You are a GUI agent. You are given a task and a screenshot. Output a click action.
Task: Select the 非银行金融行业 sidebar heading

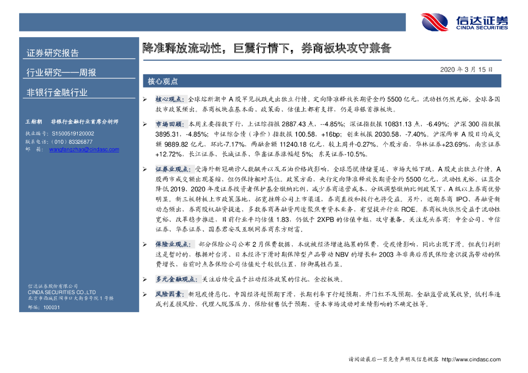[x=57, y=93]
